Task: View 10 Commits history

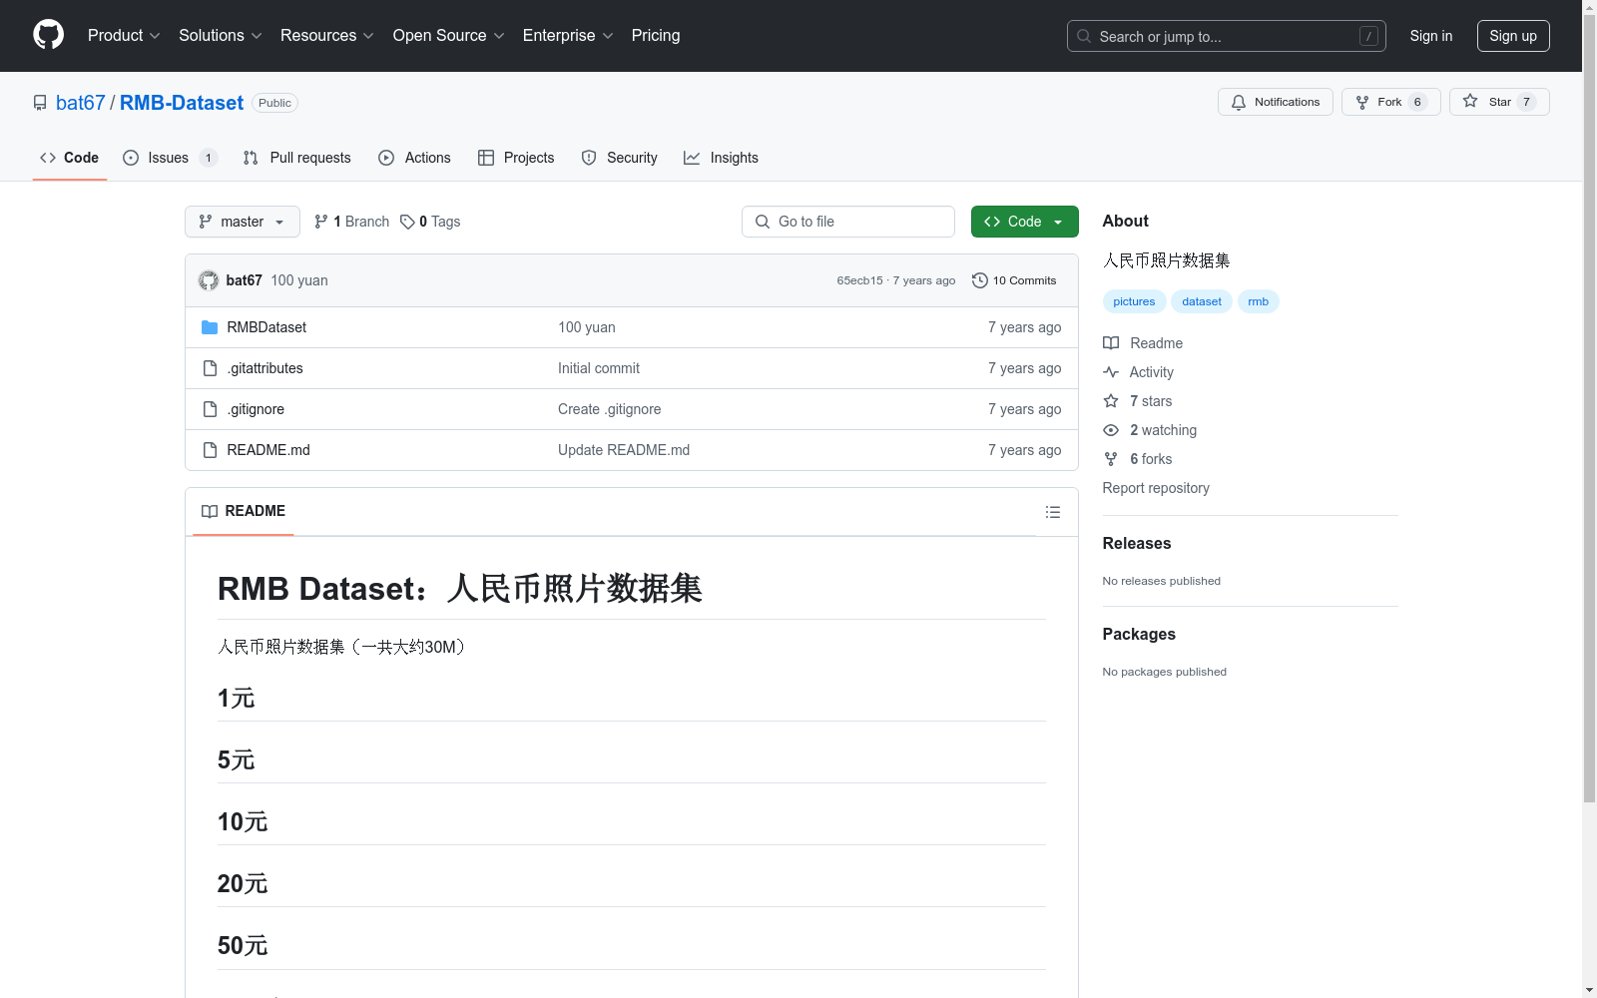Action: point(1014,280)
